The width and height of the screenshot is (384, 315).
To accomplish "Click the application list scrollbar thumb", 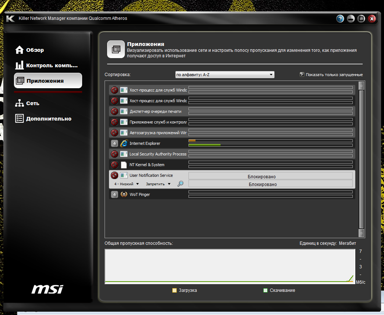I will coord(361,159).
